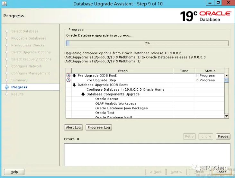This screenshot has height=178, width=235.
Task: Click the Time column header
Action: tap(184, 71)
